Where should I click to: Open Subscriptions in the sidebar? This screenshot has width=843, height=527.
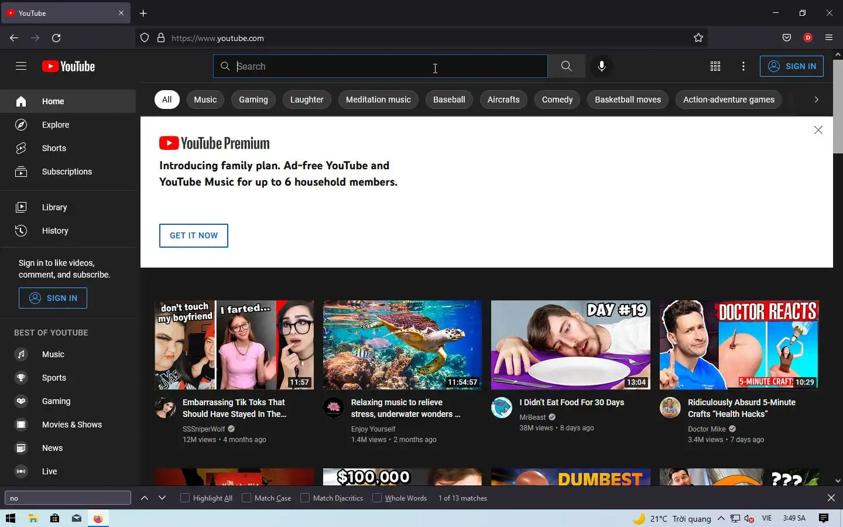point(68,172)
